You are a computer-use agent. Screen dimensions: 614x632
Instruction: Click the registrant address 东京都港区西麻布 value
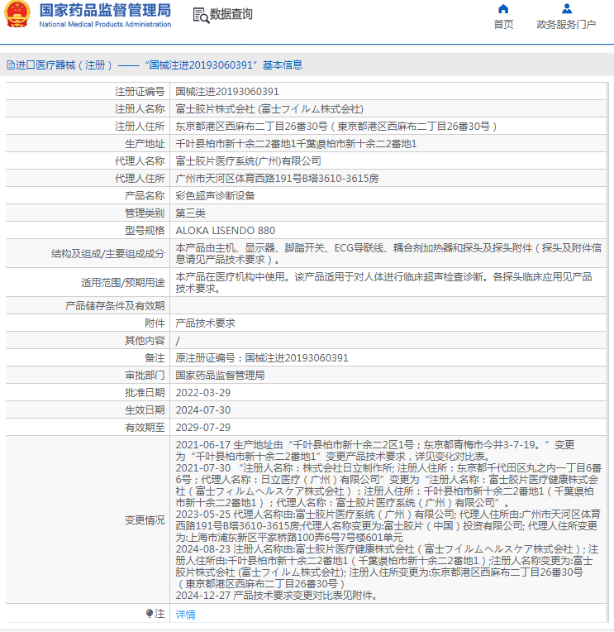[x=336, y=127]
